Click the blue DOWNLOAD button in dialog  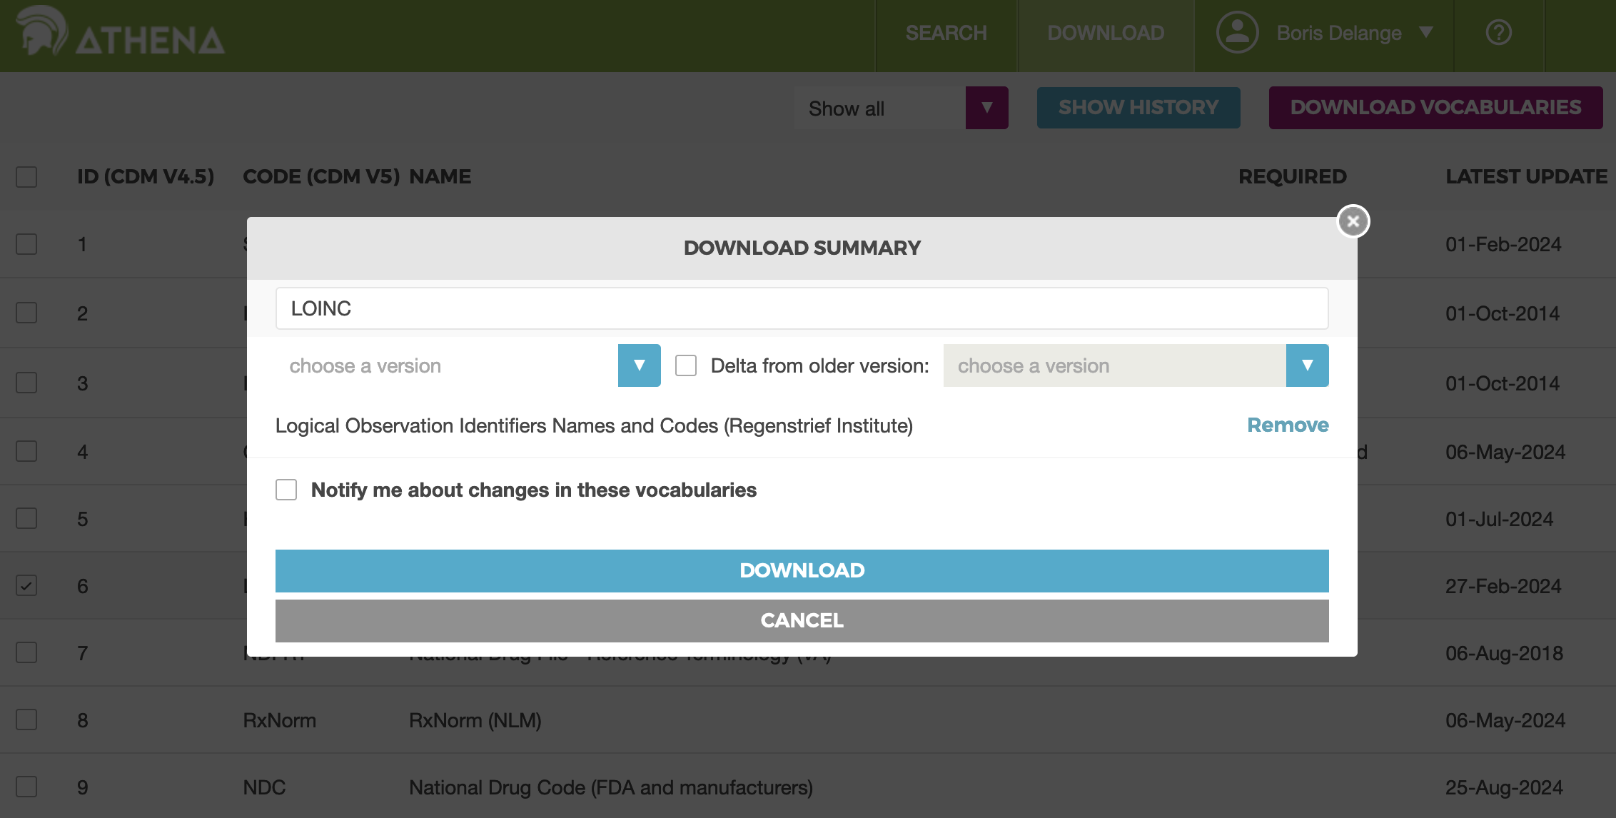802,570
